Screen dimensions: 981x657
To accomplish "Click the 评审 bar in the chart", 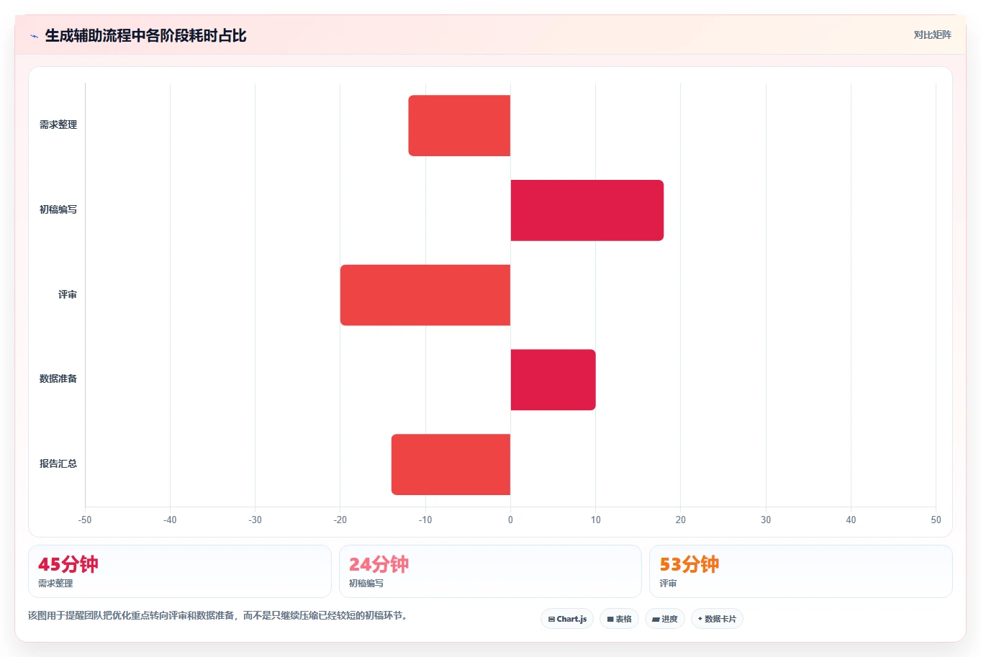I will pyautogui.click(x=425, y=295).
